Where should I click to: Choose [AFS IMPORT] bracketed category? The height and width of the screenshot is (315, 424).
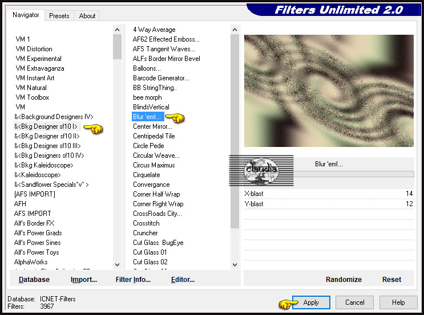coord(35,194)
